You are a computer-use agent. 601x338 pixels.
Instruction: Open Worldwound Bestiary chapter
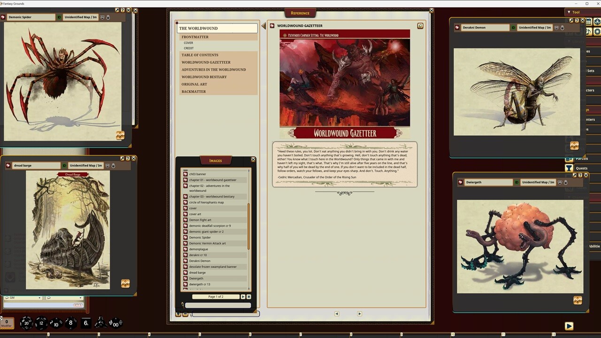point(204,77)
